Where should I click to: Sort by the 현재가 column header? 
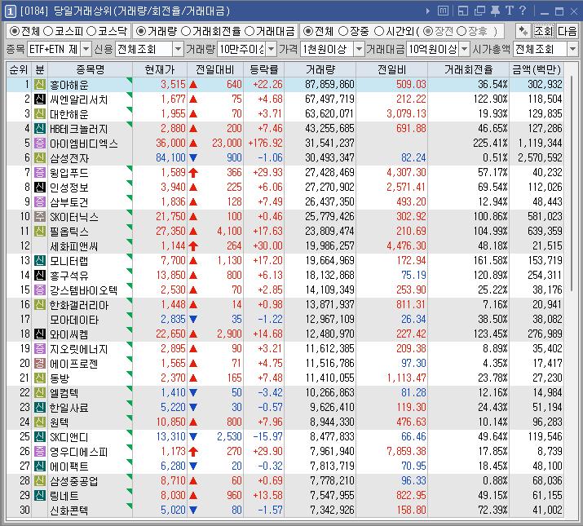(160, 69)
